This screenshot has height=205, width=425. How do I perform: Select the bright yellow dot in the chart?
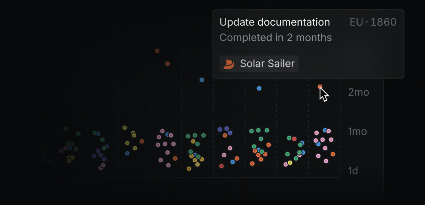pos(290,163)
